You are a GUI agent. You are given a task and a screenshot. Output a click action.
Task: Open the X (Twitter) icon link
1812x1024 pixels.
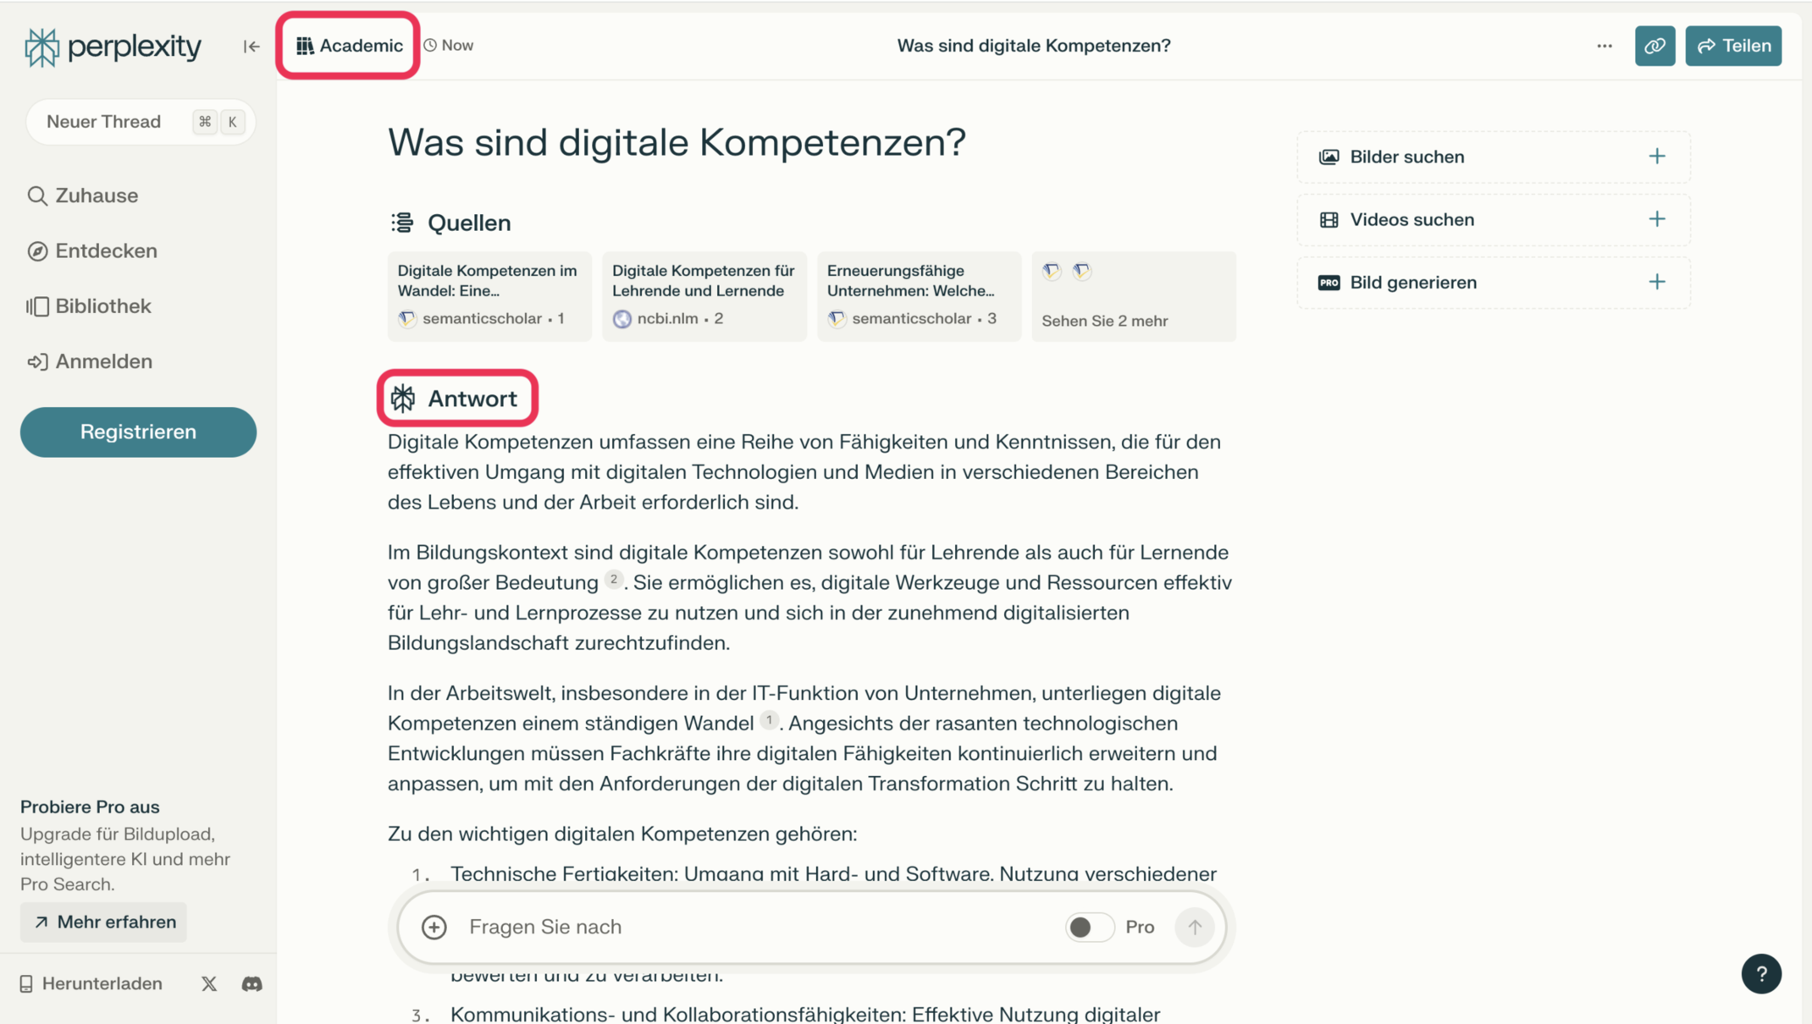click(x=209, y=984)
